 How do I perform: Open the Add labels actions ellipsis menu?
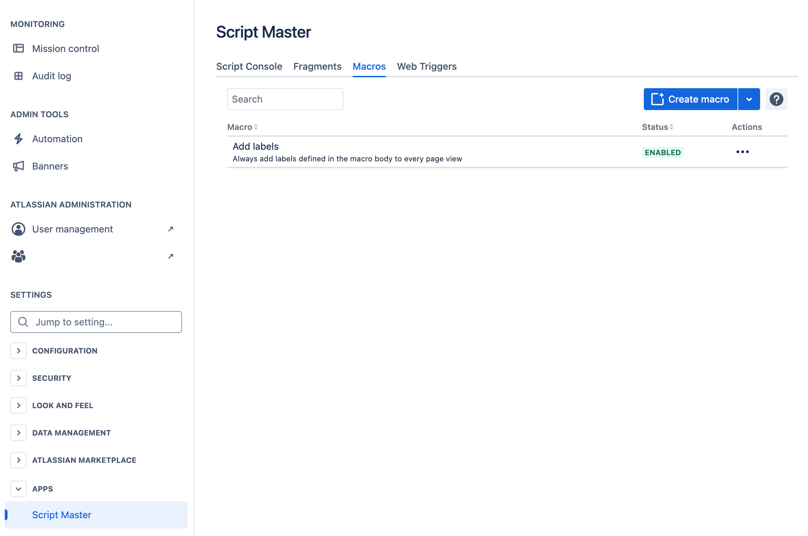pyautogui.click(x=742, y=152)
